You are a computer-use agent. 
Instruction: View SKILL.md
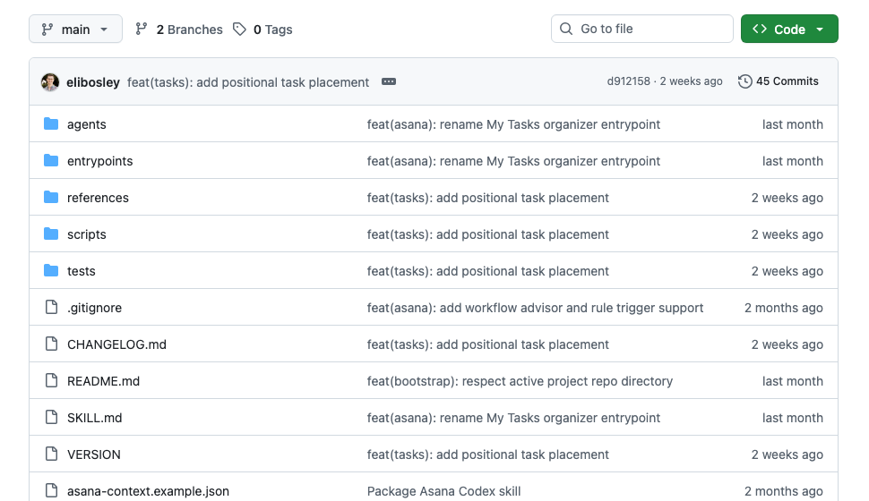(94, 418)
